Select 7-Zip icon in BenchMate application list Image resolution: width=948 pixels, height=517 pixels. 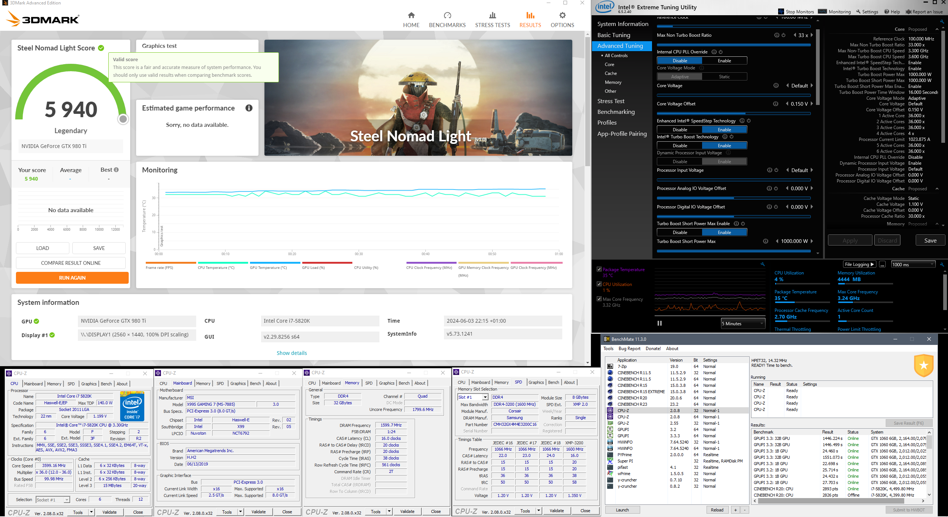coord(610,366)
